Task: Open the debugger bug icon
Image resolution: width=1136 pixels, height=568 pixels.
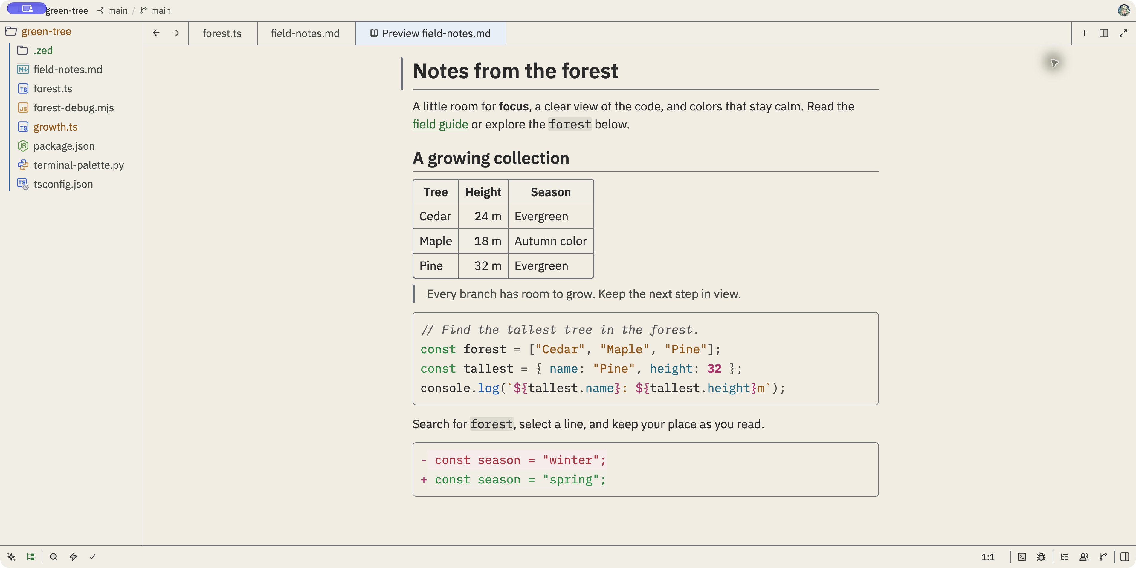Action: click(1041, 557)
